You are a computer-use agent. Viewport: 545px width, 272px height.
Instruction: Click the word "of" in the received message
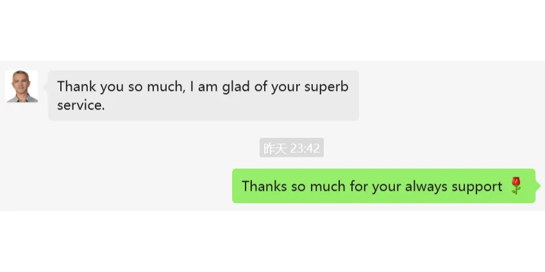coord(260,86)
